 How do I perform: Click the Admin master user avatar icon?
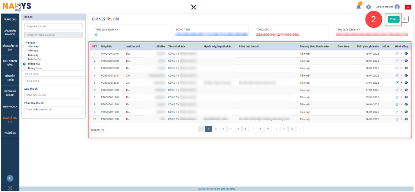click(x=397, y=7)
